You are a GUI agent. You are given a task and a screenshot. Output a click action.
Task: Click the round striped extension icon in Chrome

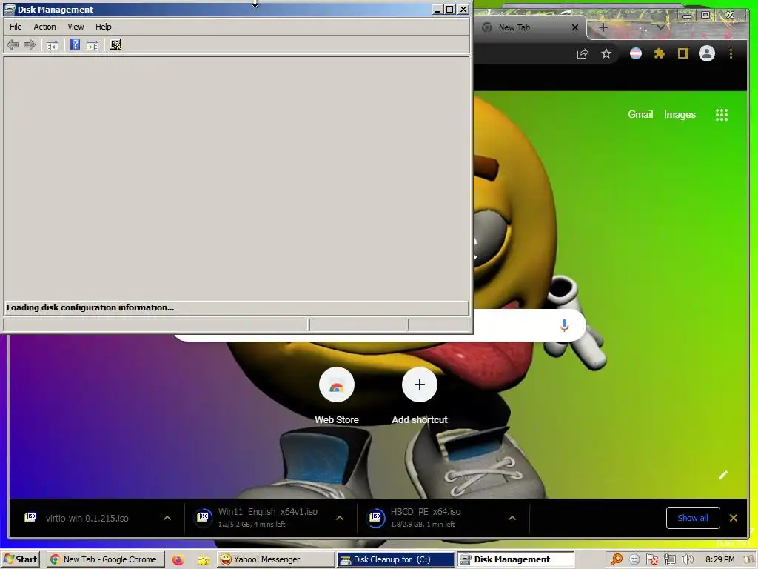pos(636,53)
